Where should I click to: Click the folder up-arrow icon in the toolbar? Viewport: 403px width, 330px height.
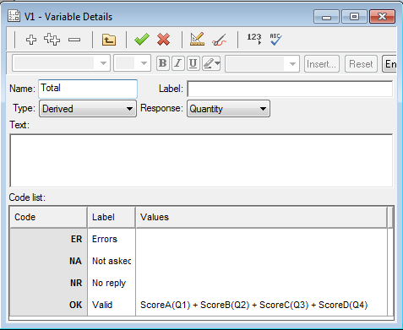[109, 40]
